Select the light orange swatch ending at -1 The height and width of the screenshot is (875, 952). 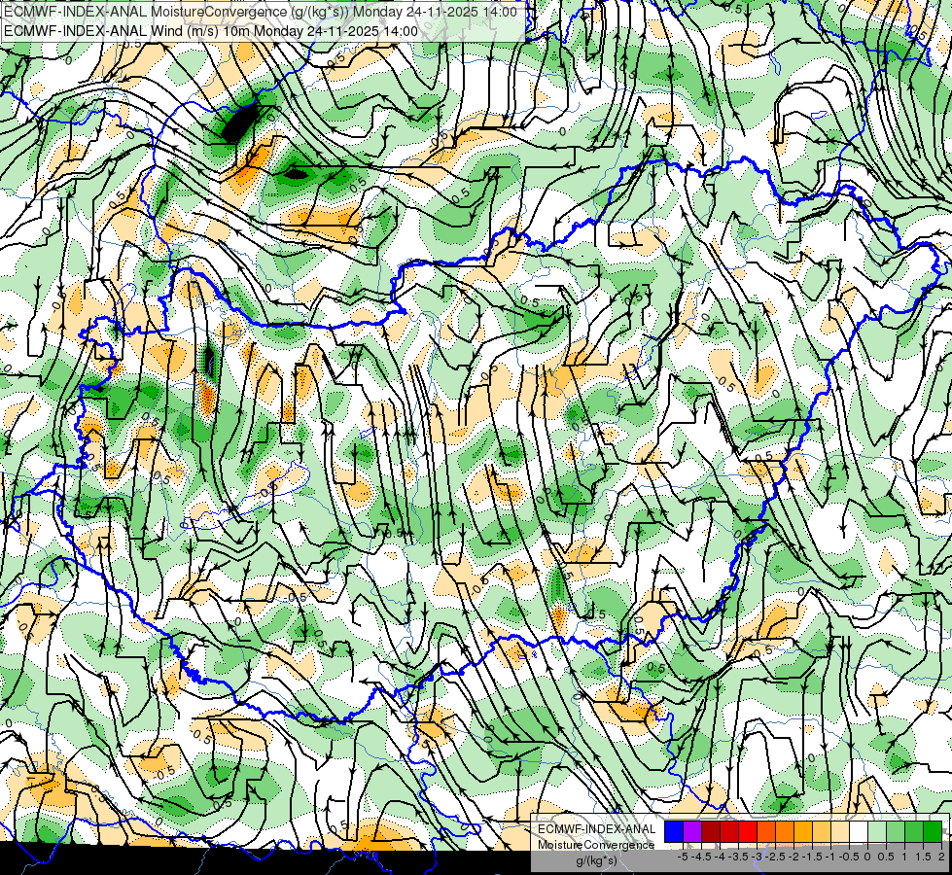tap(822, 832)
